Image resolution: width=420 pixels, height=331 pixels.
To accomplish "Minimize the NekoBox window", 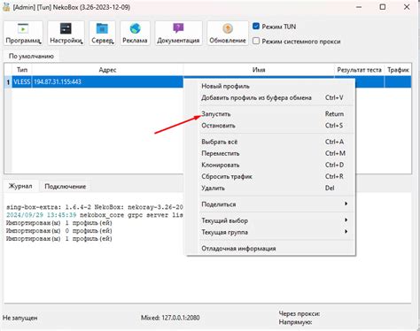I will (x=359, y=7).
